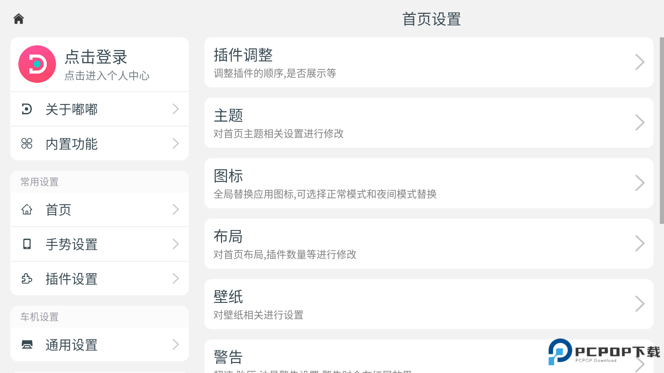Click the 内置功能 row chevron

pos(176,144)
